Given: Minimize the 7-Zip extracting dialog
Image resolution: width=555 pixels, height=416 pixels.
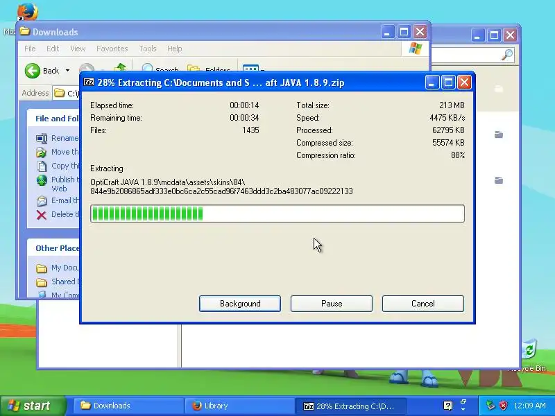Looking at the screenshot, I should (x=432, y=83).
